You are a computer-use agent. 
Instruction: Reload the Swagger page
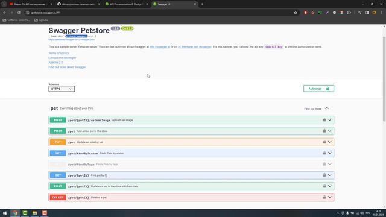(x=19, y=13)
